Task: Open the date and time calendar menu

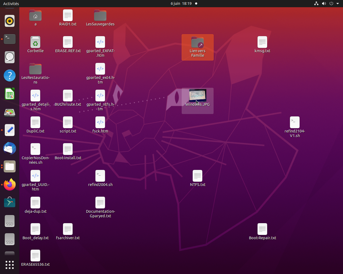Action: 181,3
